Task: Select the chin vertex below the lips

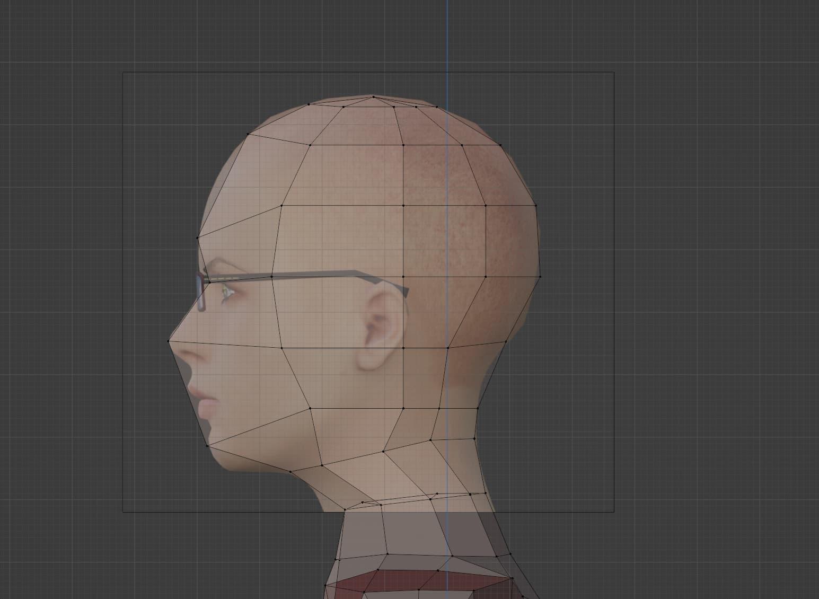Action: [207, 445]
